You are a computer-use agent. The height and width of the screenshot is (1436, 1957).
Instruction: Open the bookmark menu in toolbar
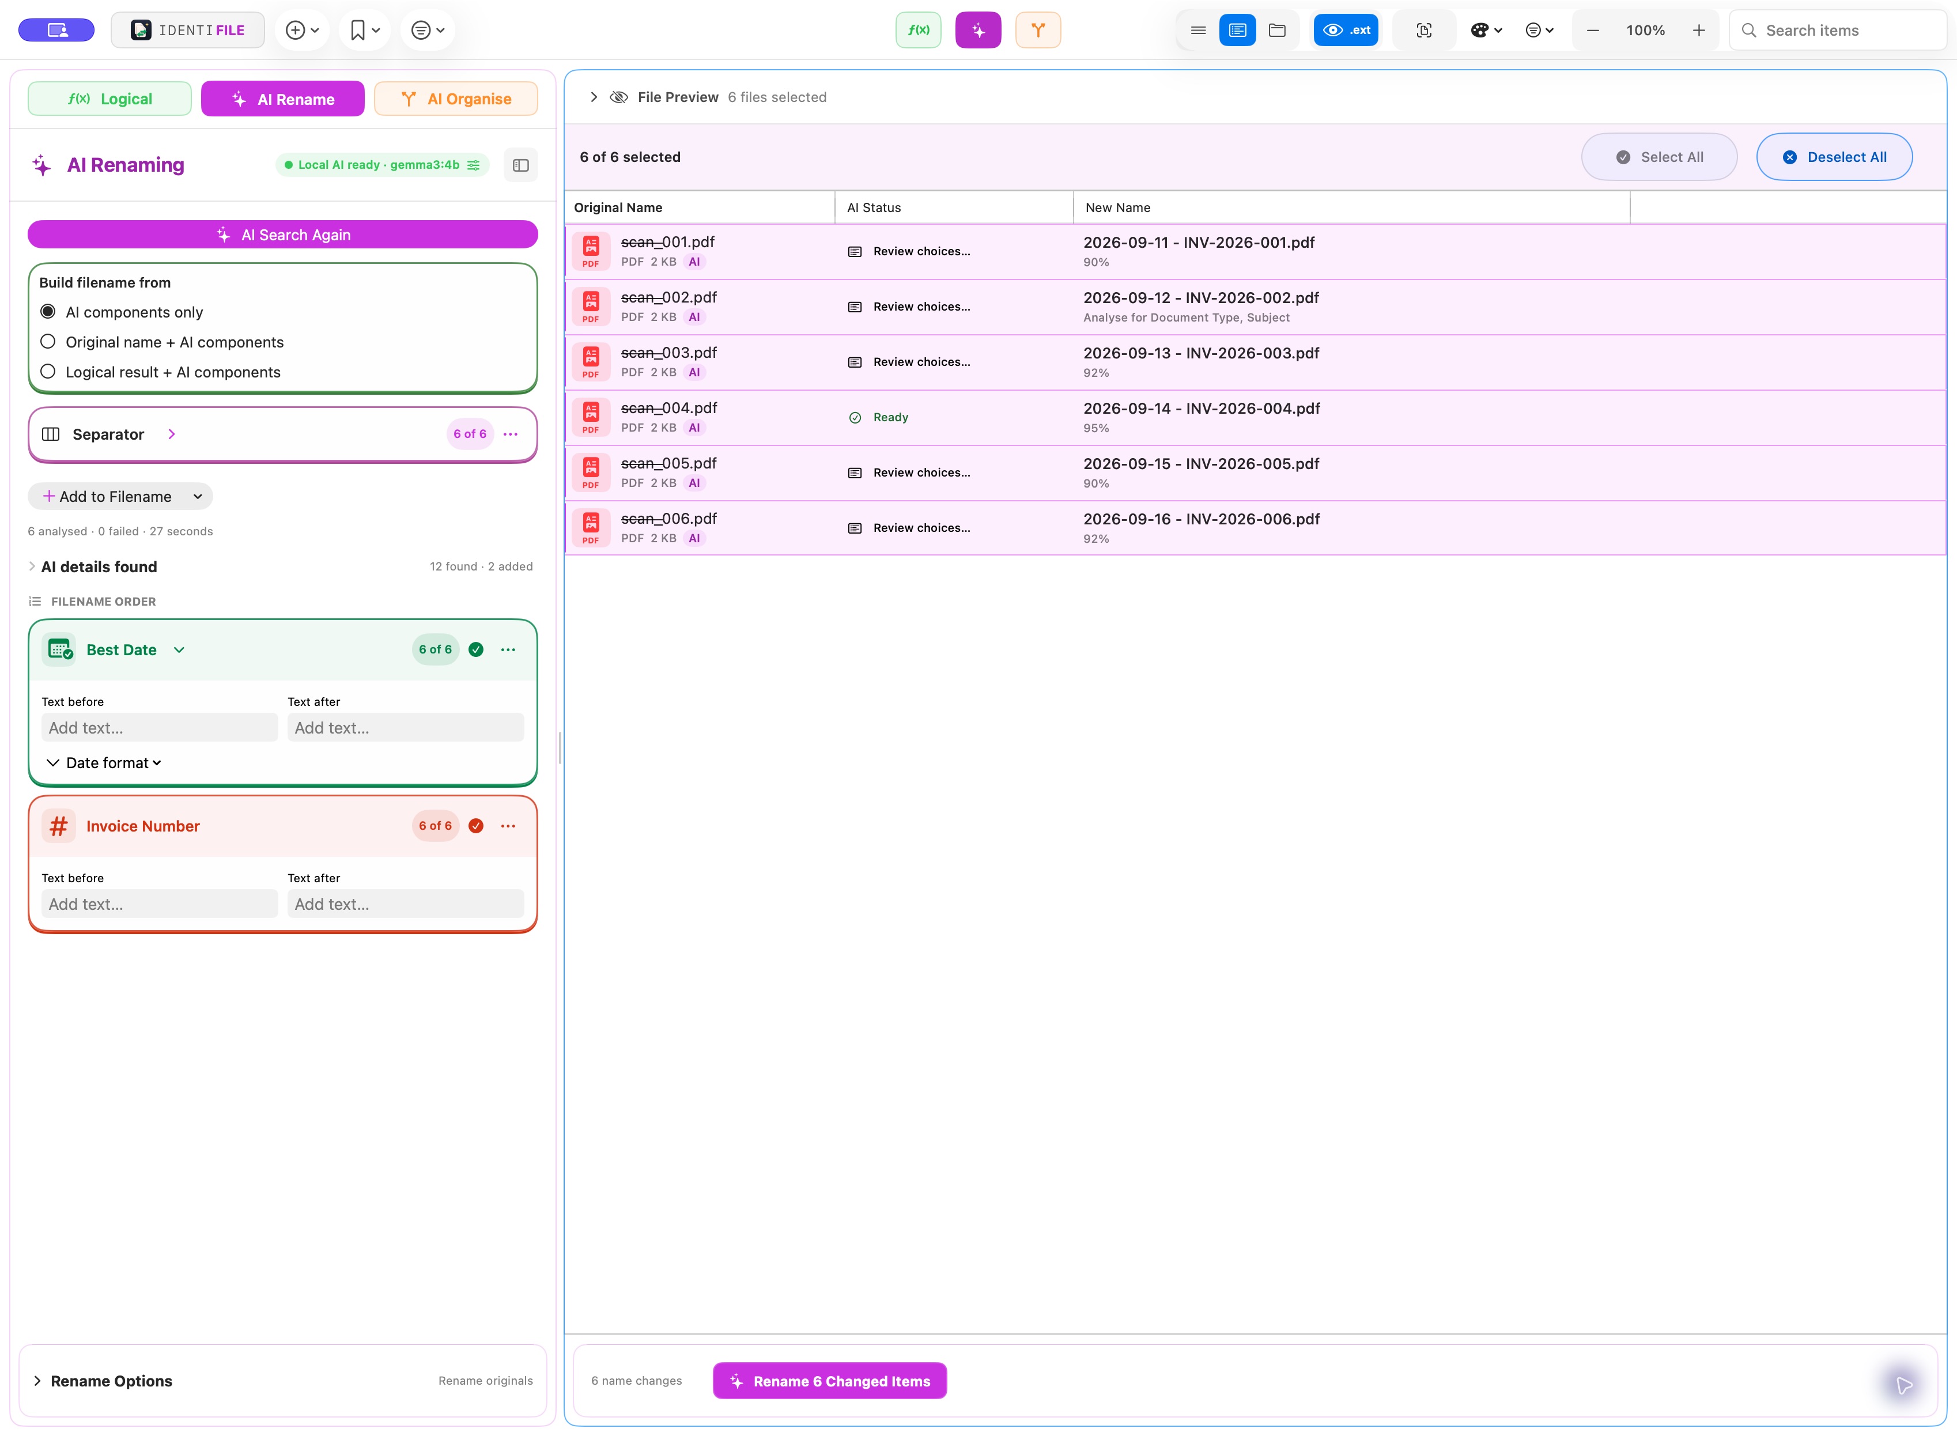[x=364, y=31]
